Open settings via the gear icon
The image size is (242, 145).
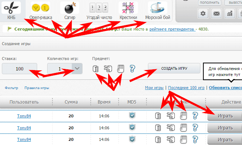[203, 14]
